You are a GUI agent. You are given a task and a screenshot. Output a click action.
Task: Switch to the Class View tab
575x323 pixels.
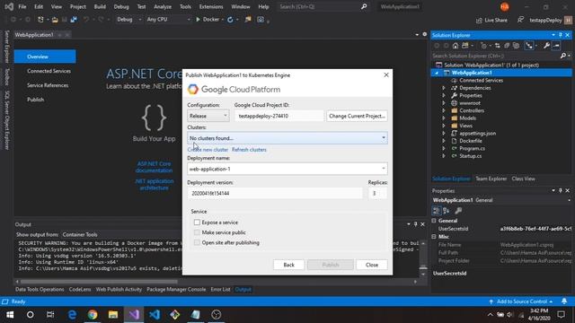[x=523, y=179]
